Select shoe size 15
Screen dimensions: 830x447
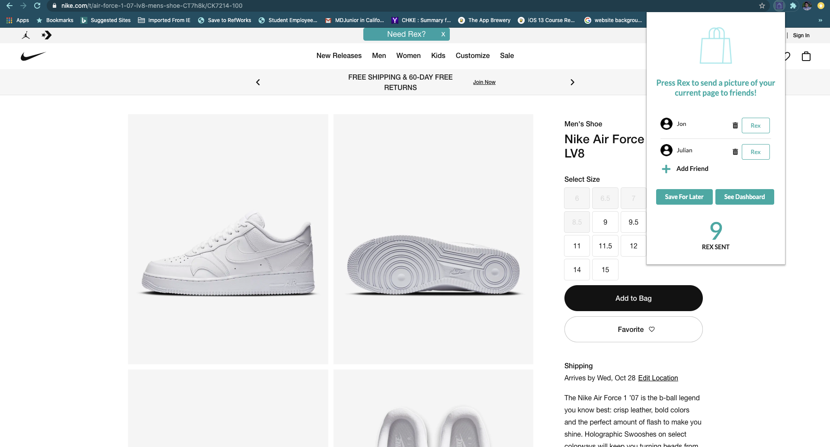pos(605,270)
